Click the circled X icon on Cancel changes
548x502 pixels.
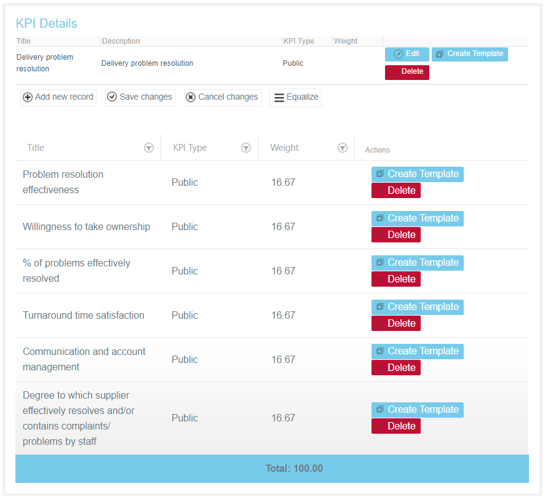tap(191, 97)
